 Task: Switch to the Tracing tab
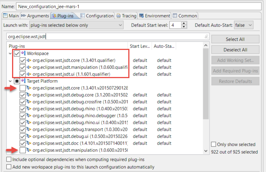[x=126, y=16]
